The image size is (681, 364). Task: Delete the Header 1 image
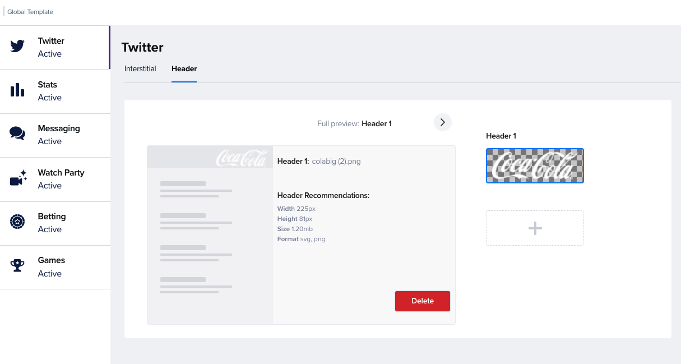click(423, 301)
